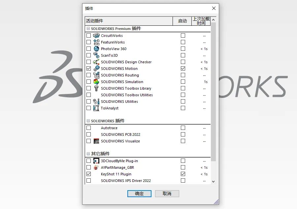Select the SOLIDWORKS Toolbox Utilities label
The height and width of the screenshot is (209, 297).
tap(127, 95)
